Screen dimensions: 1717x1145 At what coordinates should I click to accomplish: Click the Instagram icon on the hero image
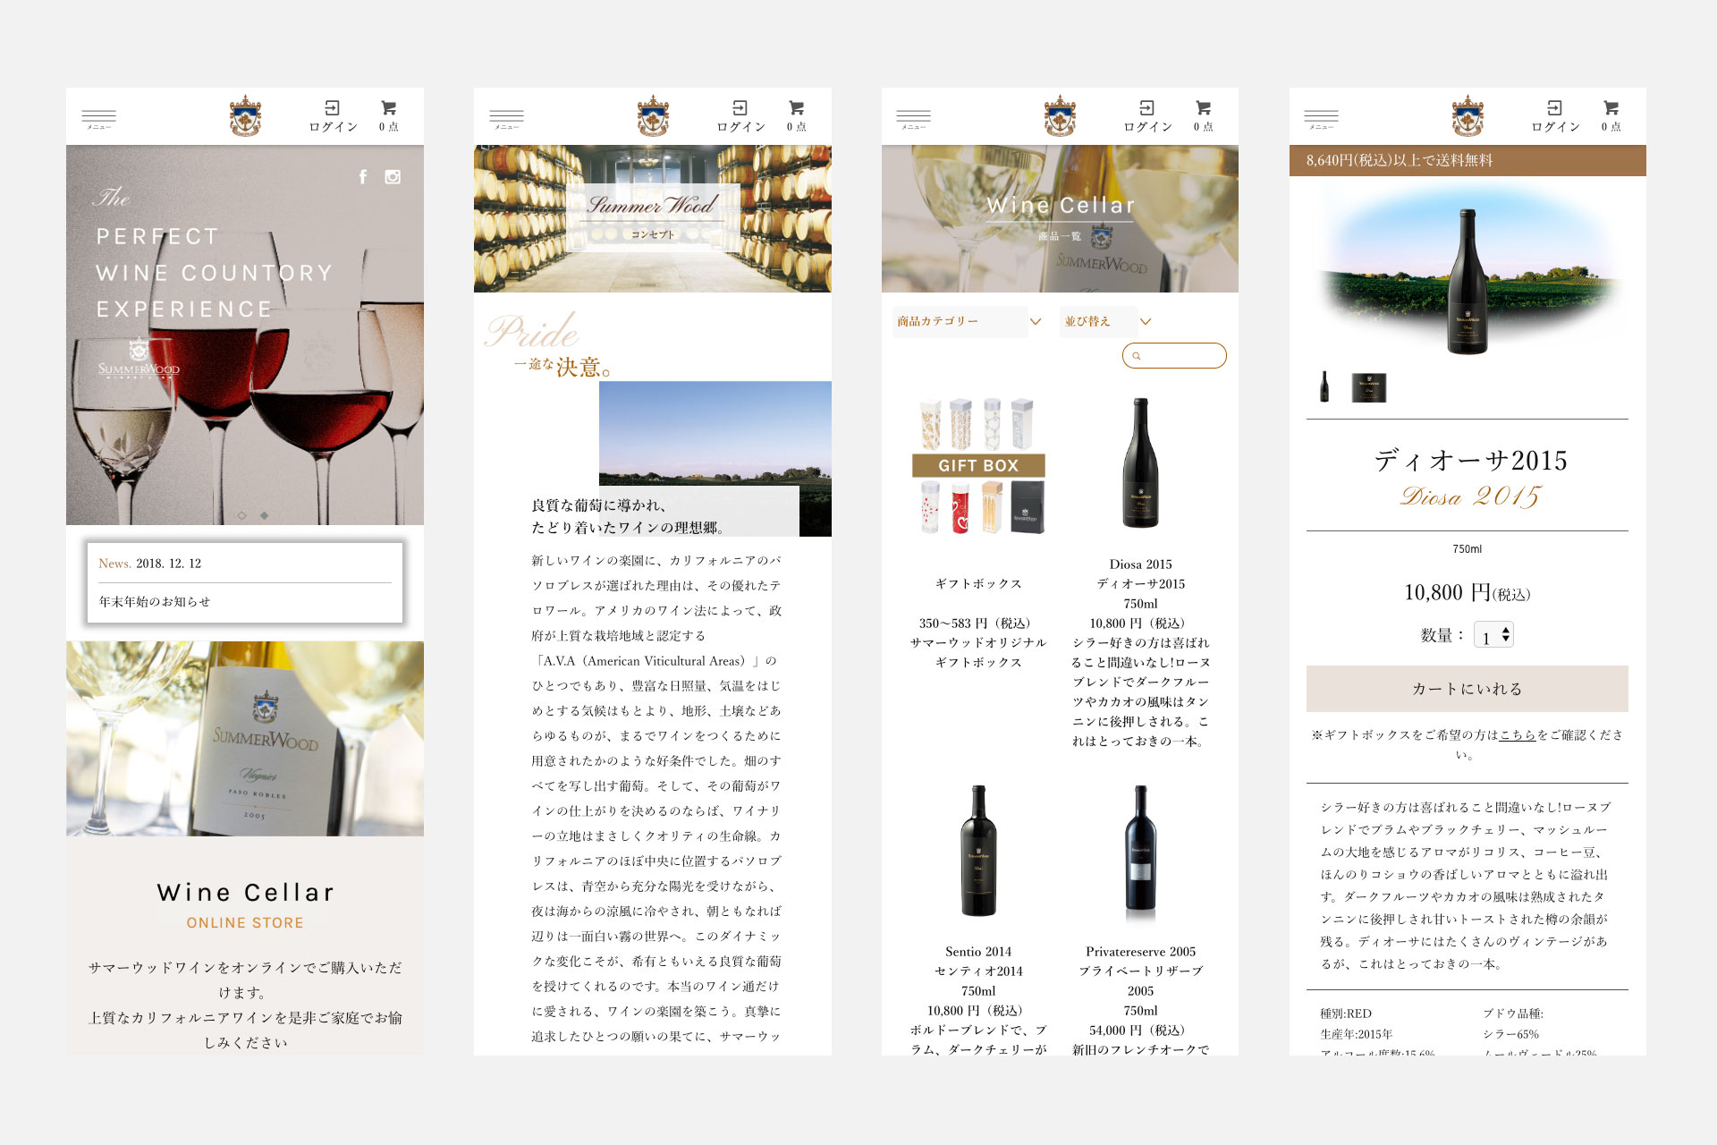(x=393, y=177)
